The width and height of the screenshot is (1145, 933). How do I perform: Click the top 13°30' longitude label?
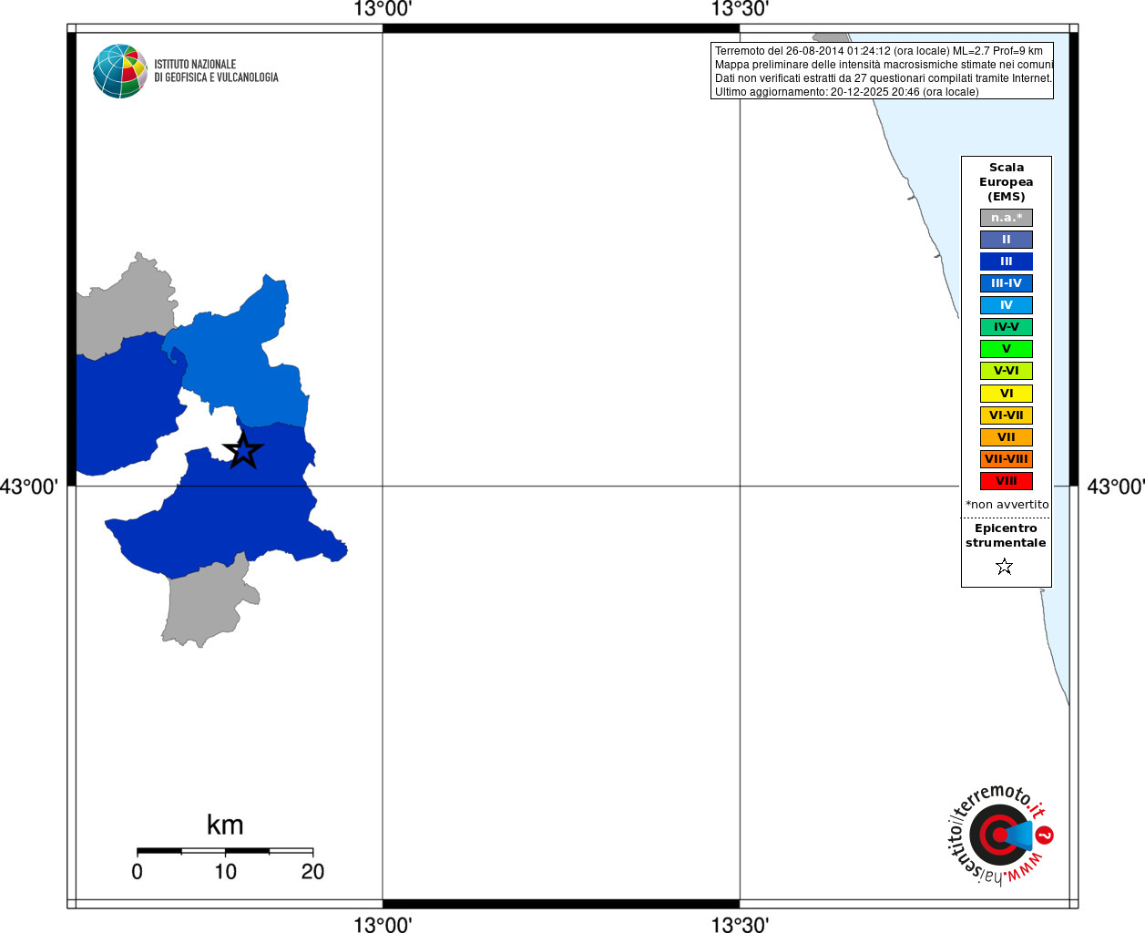(x=740, y=10)
